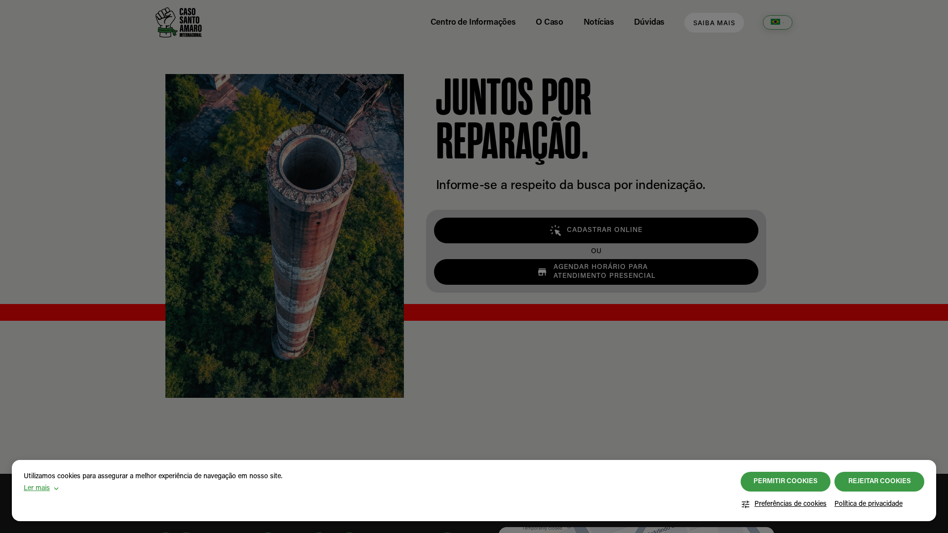The width and height of the screenshot is (948, 533).
Task: Click the CADASTRAR ONLINE button
Action: (596, 230)
